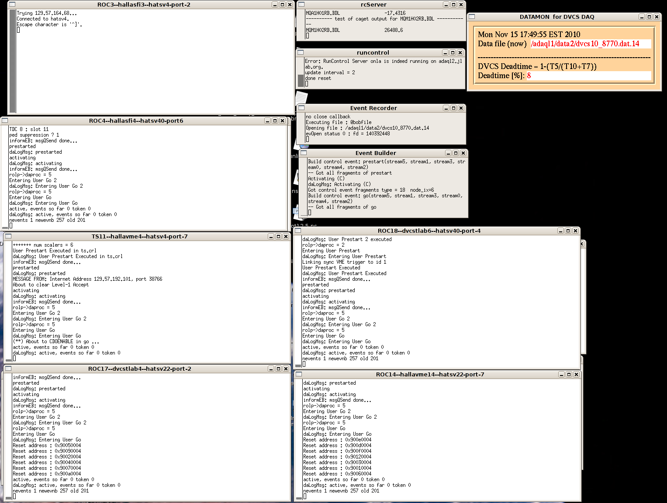Click 'ped suppression ? 1' in ROC4
667x503 pixels.
(34, 135)
